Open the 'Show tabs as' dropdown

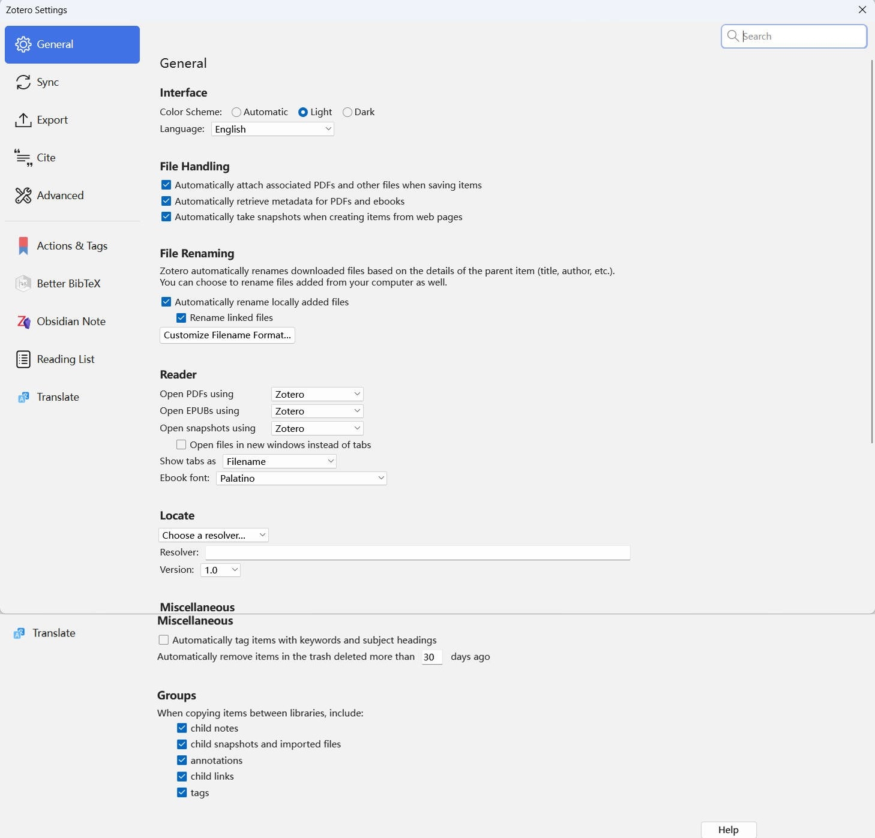point(280,461)
